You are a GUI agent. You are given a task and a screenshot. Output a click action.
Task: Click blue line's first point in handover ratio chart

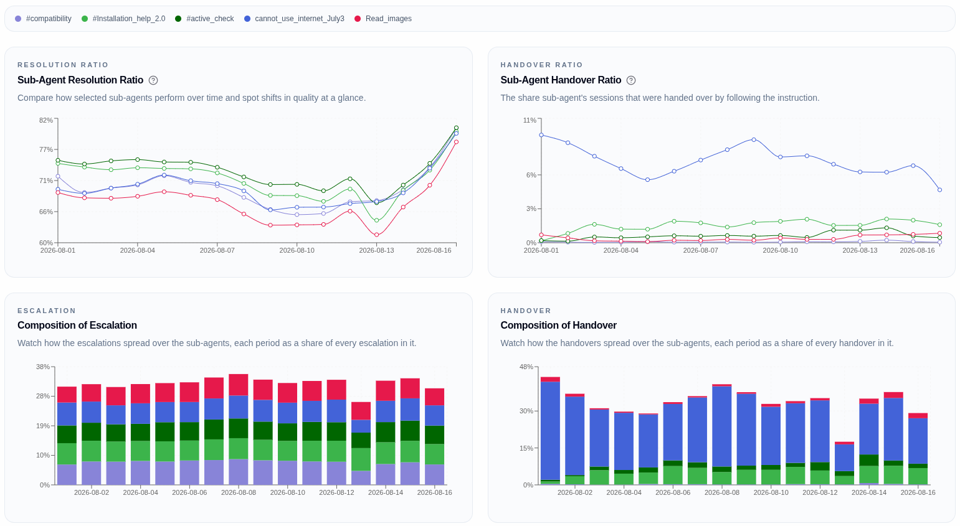tap(541, 135)
